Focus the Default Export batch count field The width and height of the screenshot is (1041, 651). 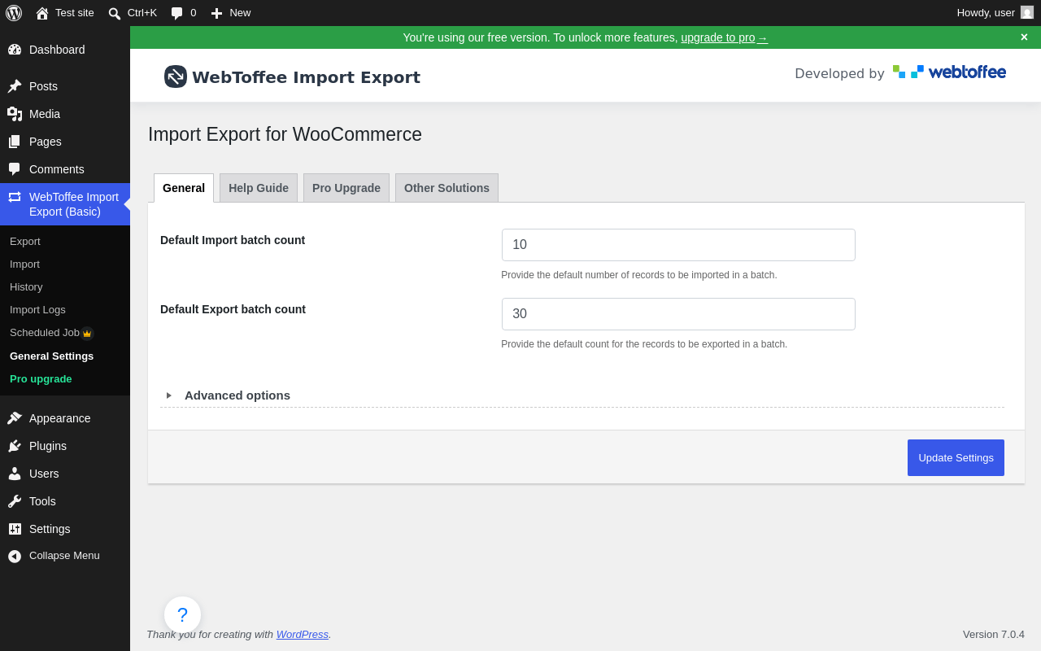[x=678, y=314]
